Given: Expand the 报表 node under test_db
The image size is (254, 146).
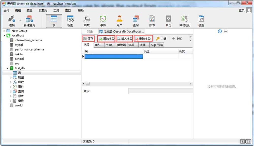Looking at the screenshot, I should click(11, 96).
